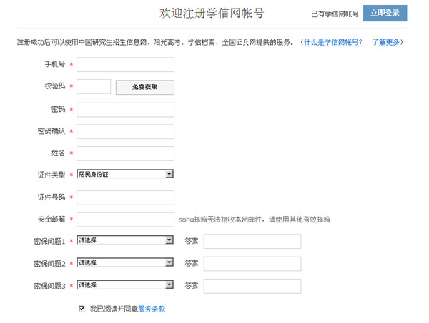Focus the 密码 input field
Viewport: 429px width, 323px height.
(x=125, y=110)
